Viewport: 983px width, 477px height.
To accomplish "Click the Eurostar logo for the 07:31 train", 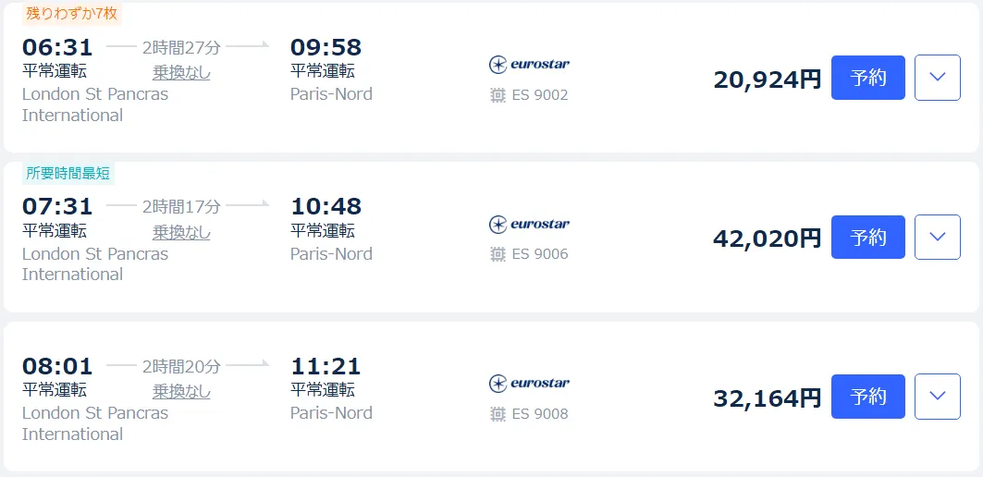I will point(529,224).
